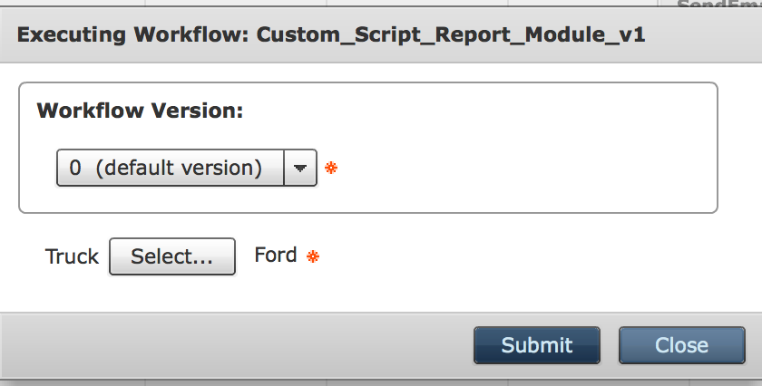Click the Truck field label
This screenshot has width=762, height=386.
(72, 256)
